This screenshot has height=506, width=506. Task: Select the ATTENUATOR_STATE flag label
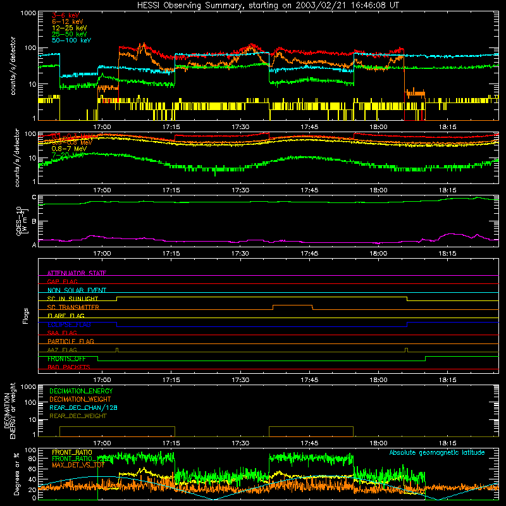(x=77, y=273)
